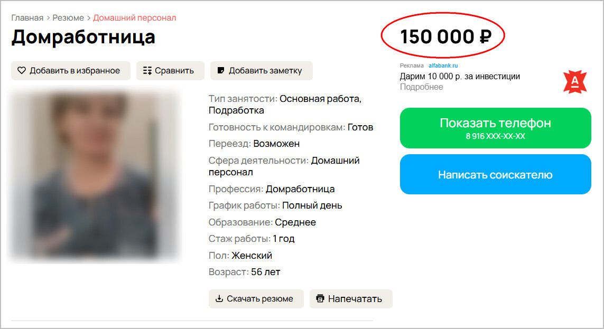The width and height of the screenshot is (604, 329).
Task: Select the printer icon next to Напечатать
Action: pos(320,298)
